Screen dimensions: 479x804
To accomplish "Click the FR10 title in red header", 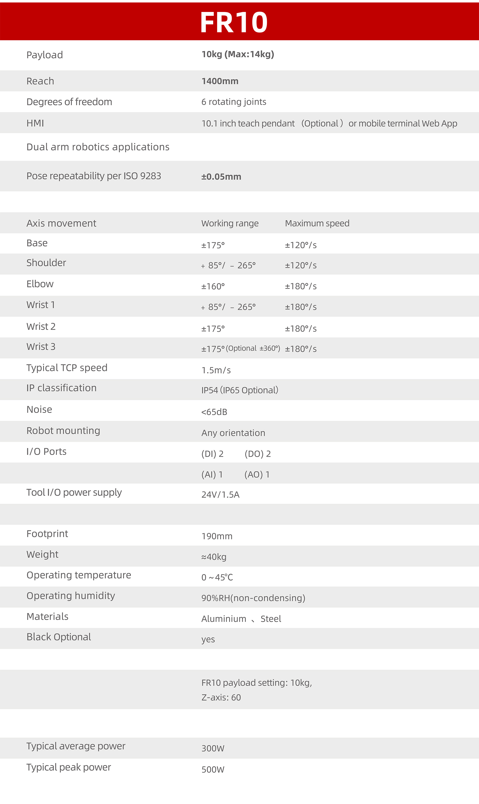I will coord(234,22).
